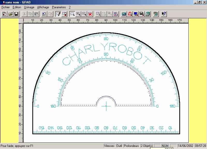This screenshot has width=207, height=149.
Task: Click the context help arrow question-mark icon
Action: 164,14
